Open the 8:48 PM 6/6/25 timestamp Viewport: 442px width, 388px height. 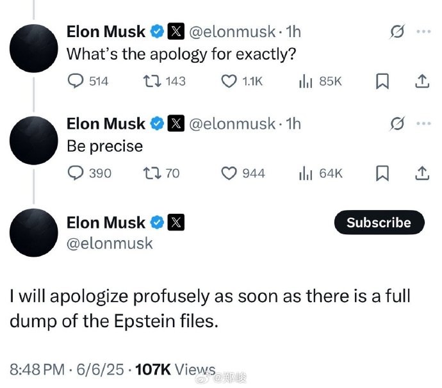68,369
